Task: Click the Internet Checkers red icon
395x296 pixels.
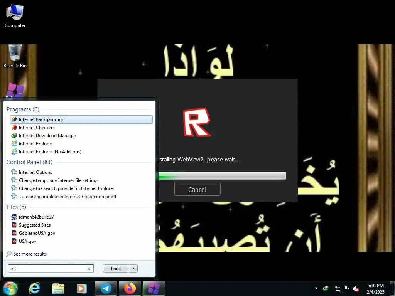Action: click(14, 127)
